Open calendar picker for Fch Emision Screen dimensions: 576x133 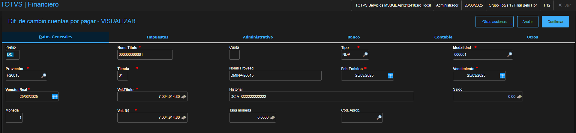(390, 76)
